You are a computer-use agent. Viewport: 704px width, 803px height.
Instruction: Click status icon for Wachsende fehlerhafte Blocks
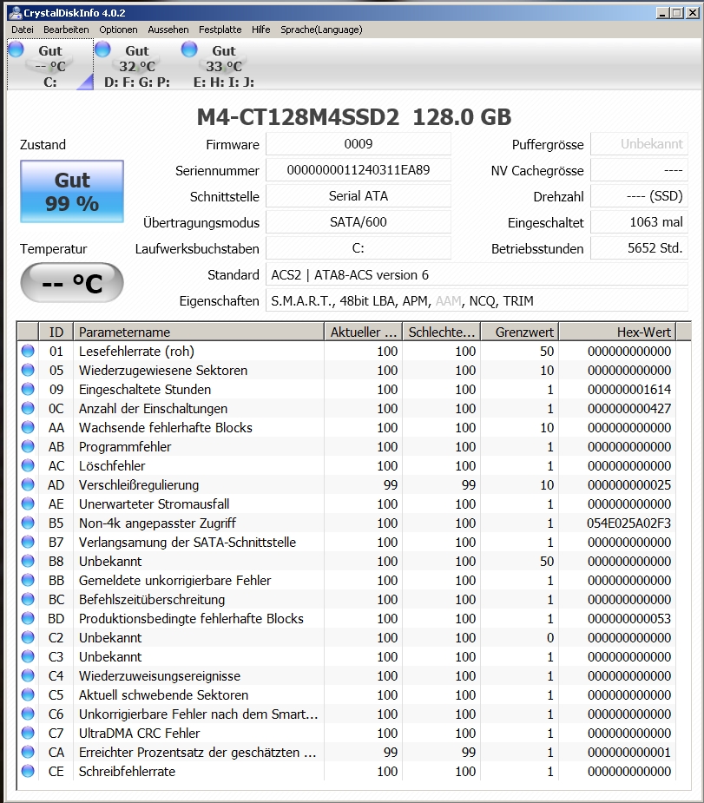(28, 427)
